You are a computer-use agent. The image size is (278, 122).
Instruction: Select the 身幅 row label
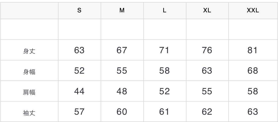(x=29, y=72)
